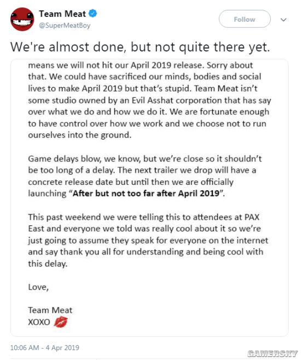
Task: Click the "This past weekend" paragraph
Action: coord(148,240)
